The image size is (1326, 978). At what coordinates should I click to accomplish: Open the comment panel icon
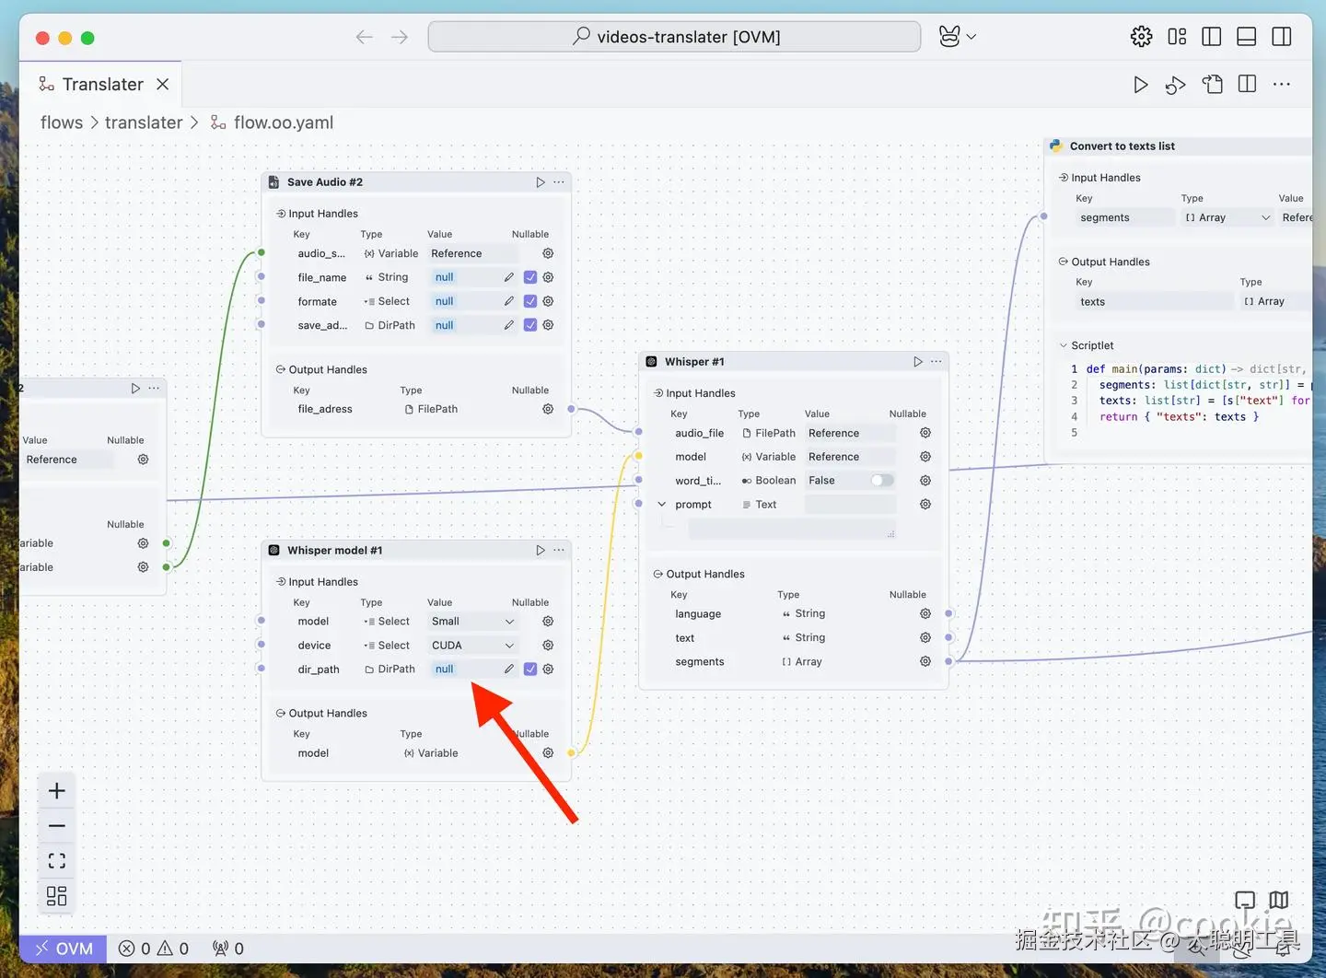click(x=1245, y=901)
